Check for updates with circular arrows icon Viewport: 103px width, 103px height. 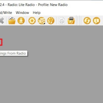(87, 21)
